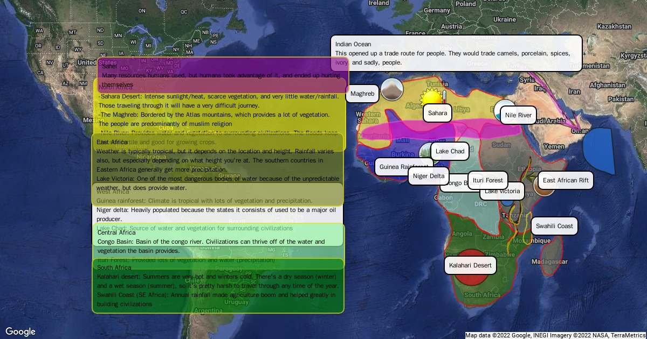The height and width of the screenshot is (339, 647).
Task: Click the purple Sahel info box
Action: pos(223,75)
